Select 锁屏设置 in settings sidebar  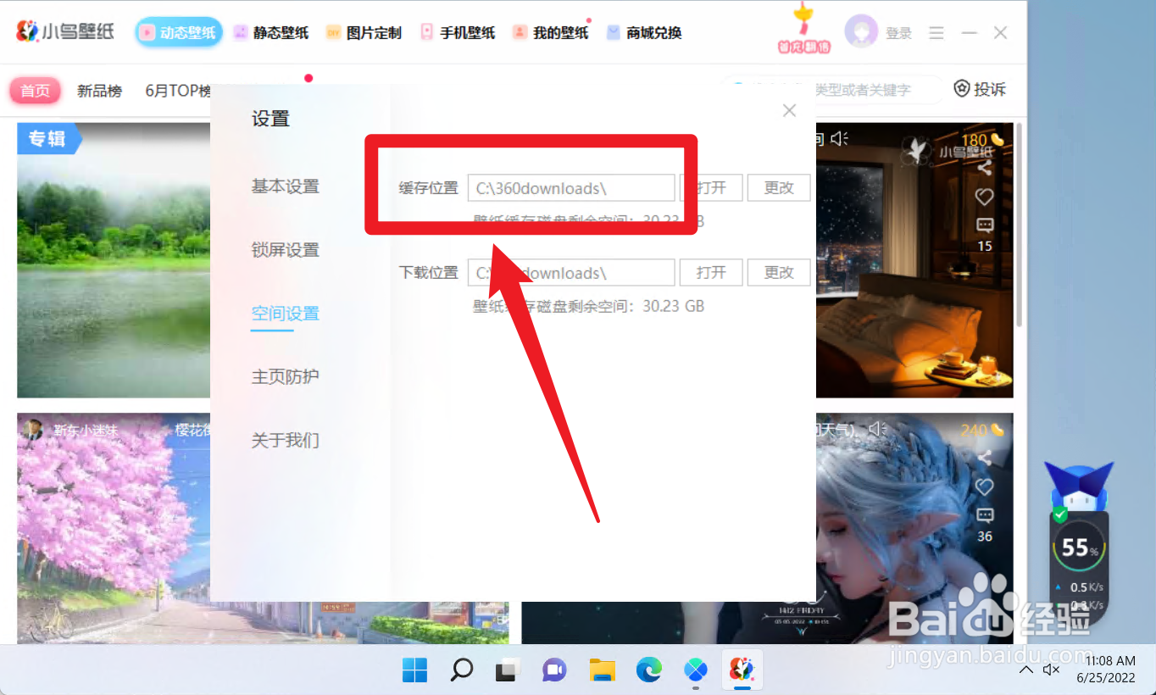coord(285,250)
